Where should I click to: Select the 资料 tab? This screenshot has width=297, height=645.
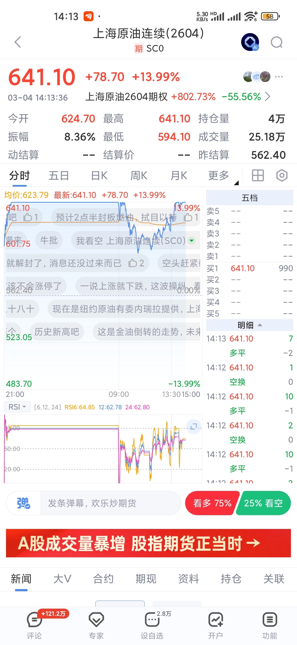tap(189, 579)
